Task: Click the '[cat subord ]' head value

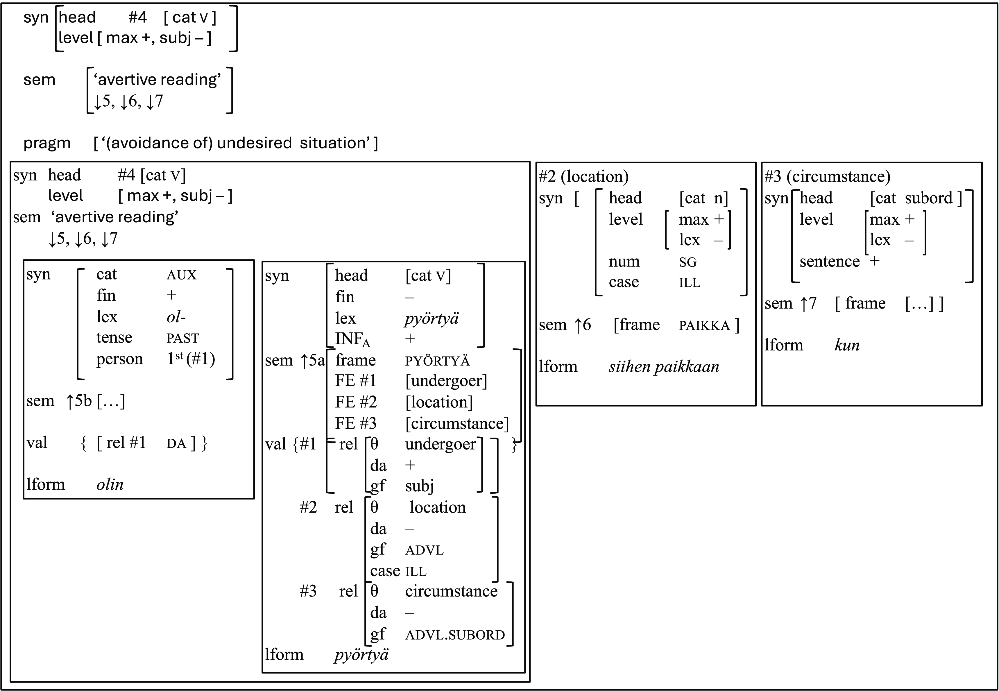Action: tap(916, 198)
